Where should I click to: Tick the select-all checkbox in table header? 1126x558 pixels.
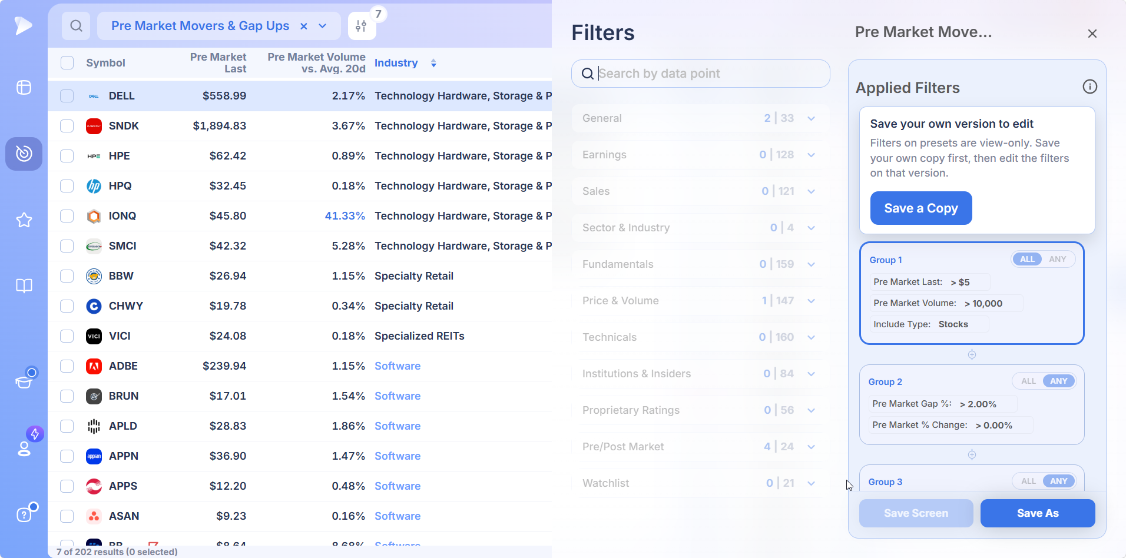[x=67, y=63]
